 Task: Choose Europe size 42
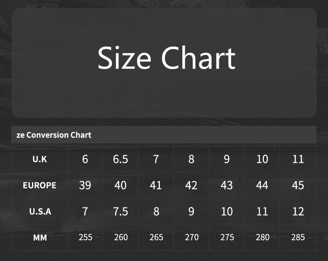coord(191,185)
